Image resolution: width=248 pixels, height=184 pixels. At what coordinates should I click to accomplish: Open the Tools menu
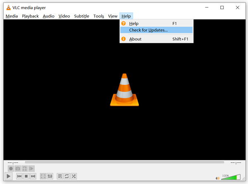pos(99,16)
